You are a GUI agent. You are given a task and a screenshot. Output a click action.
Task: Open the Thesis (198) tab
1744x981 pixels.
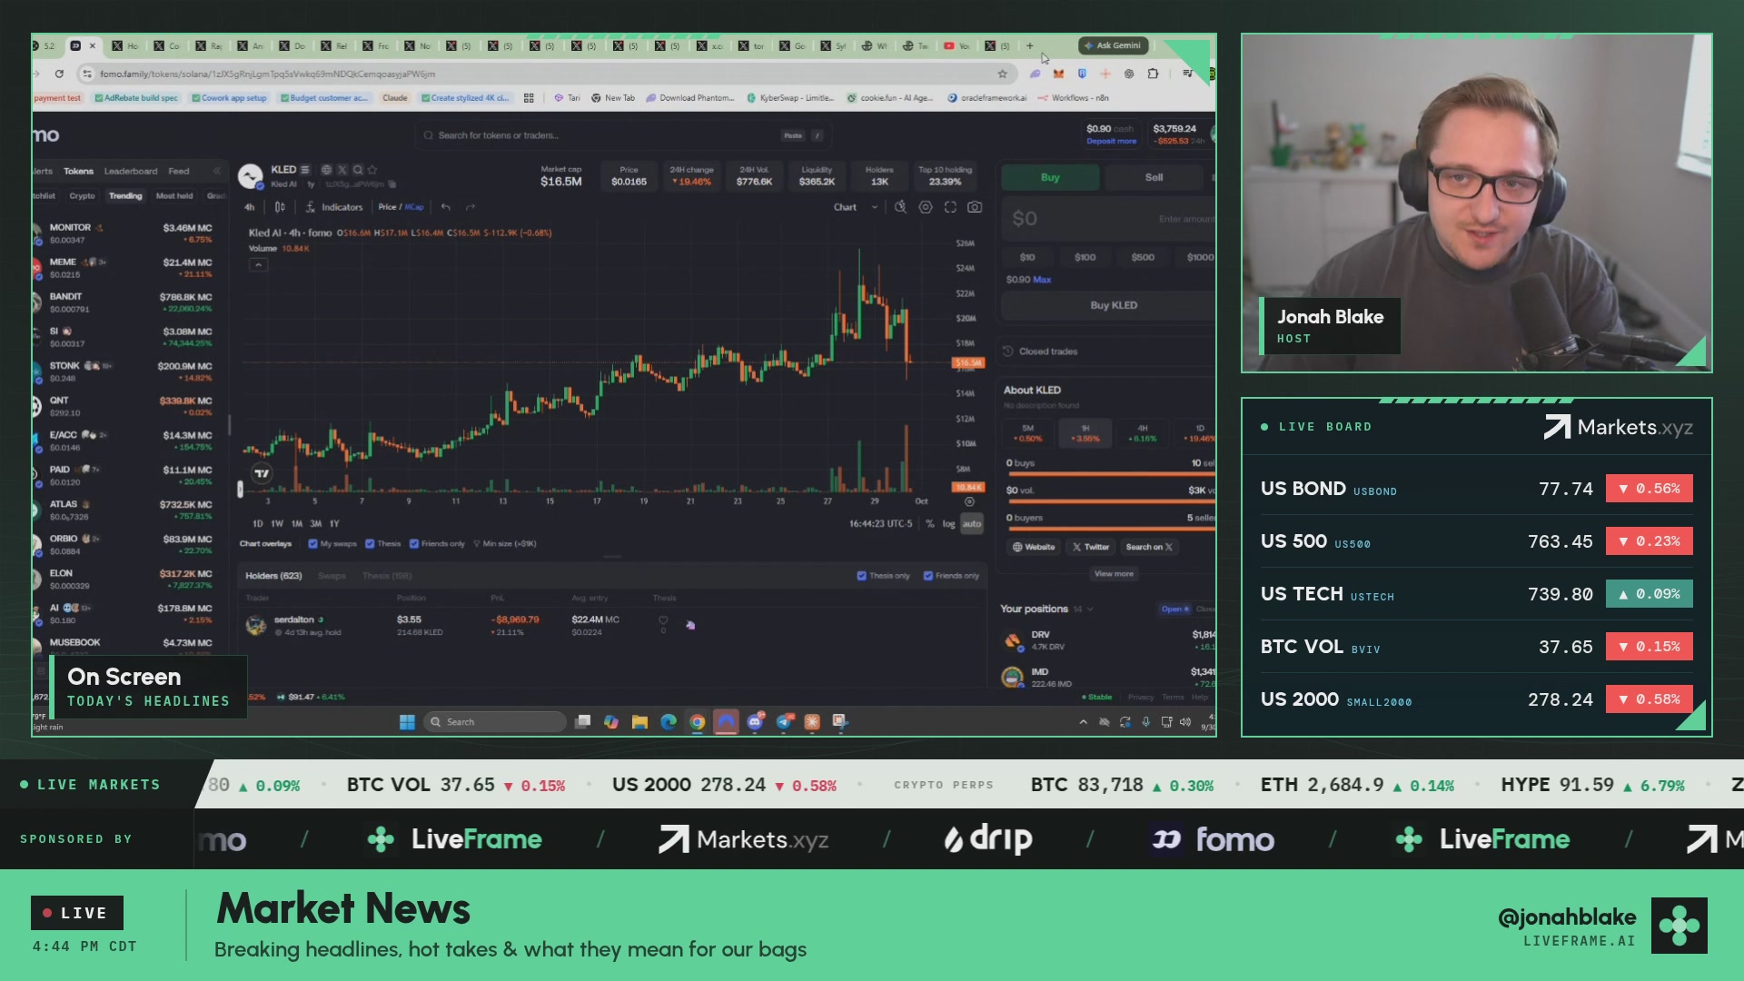point(387,576)
